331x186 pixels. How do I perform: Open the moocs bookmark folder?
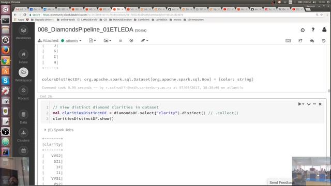click(x=175, y=20)
